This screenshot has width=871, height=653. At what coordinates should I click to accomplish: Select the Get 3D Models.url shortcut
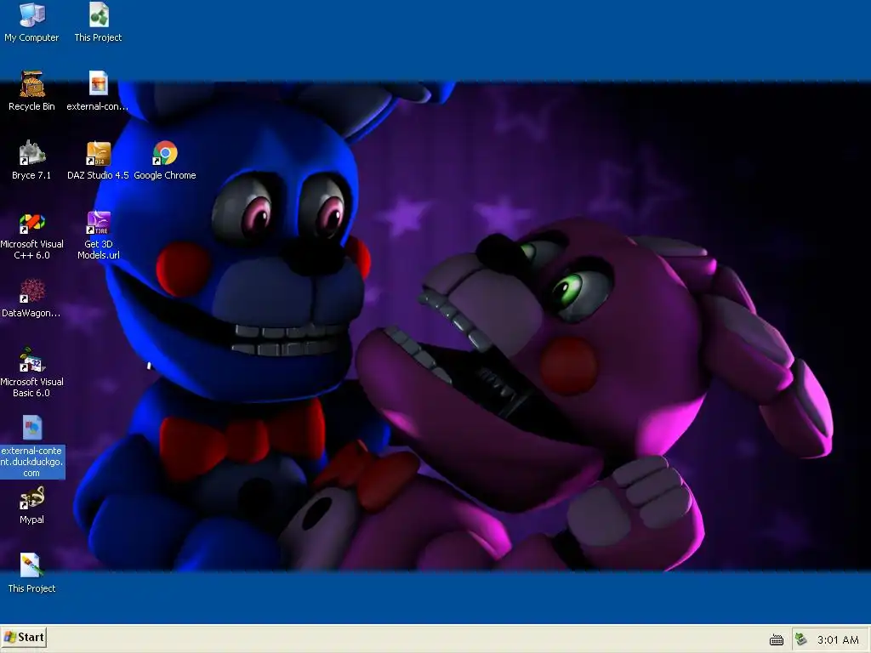tap(99, 236)
